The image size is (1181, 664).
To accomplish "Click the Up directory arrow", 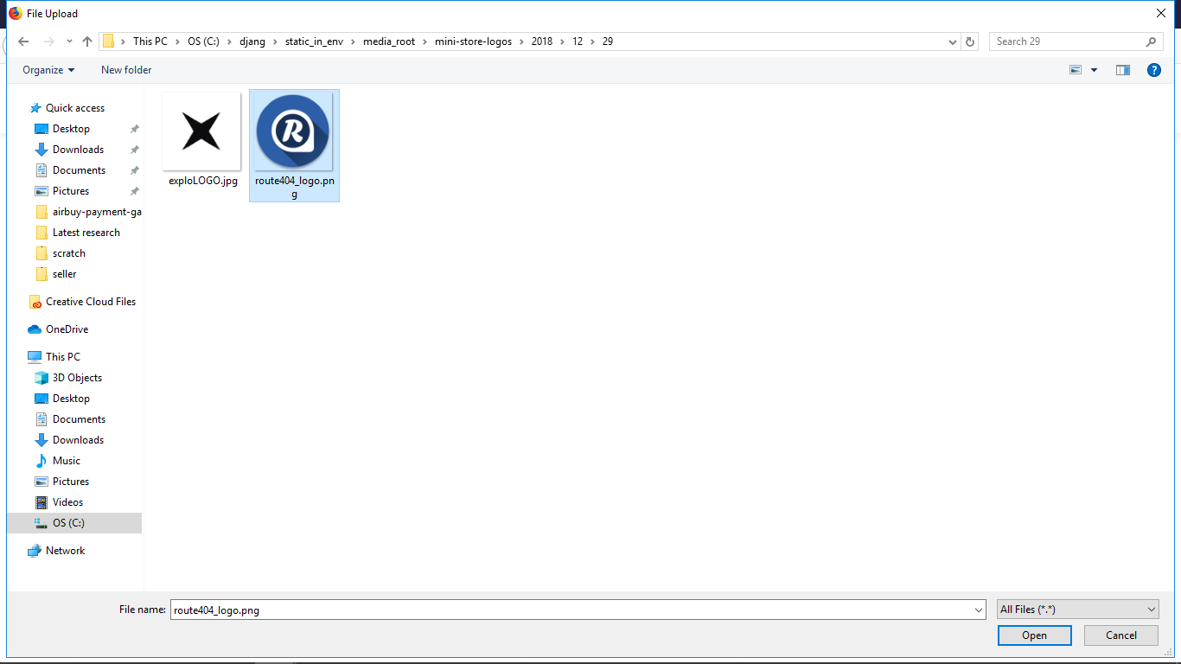I will tap(87, 41).
